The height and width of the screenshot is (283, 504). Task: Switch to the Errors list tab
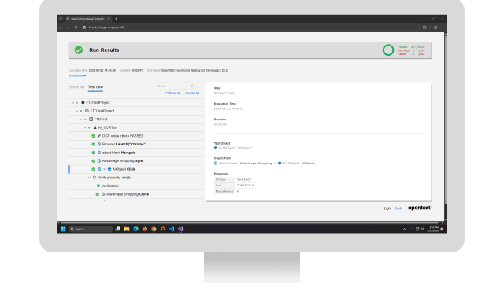pos(76,87)
